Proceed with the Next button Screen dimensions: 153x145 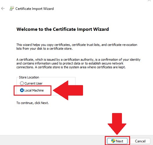[x=117, y=141]
